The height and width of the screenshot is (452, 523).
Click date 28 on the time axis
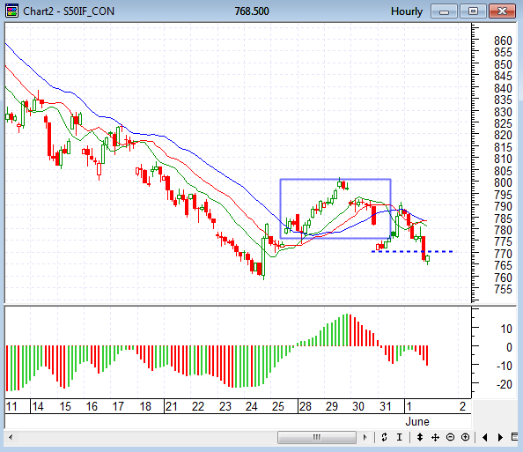point(306,406)
